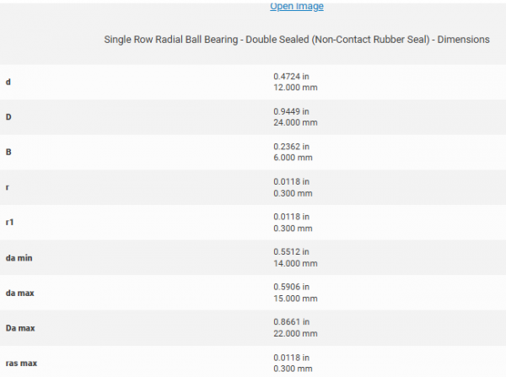Viewport: 506px width, 377px height.
Task: Open the 'Open Image' link
Action: [296, 7]
